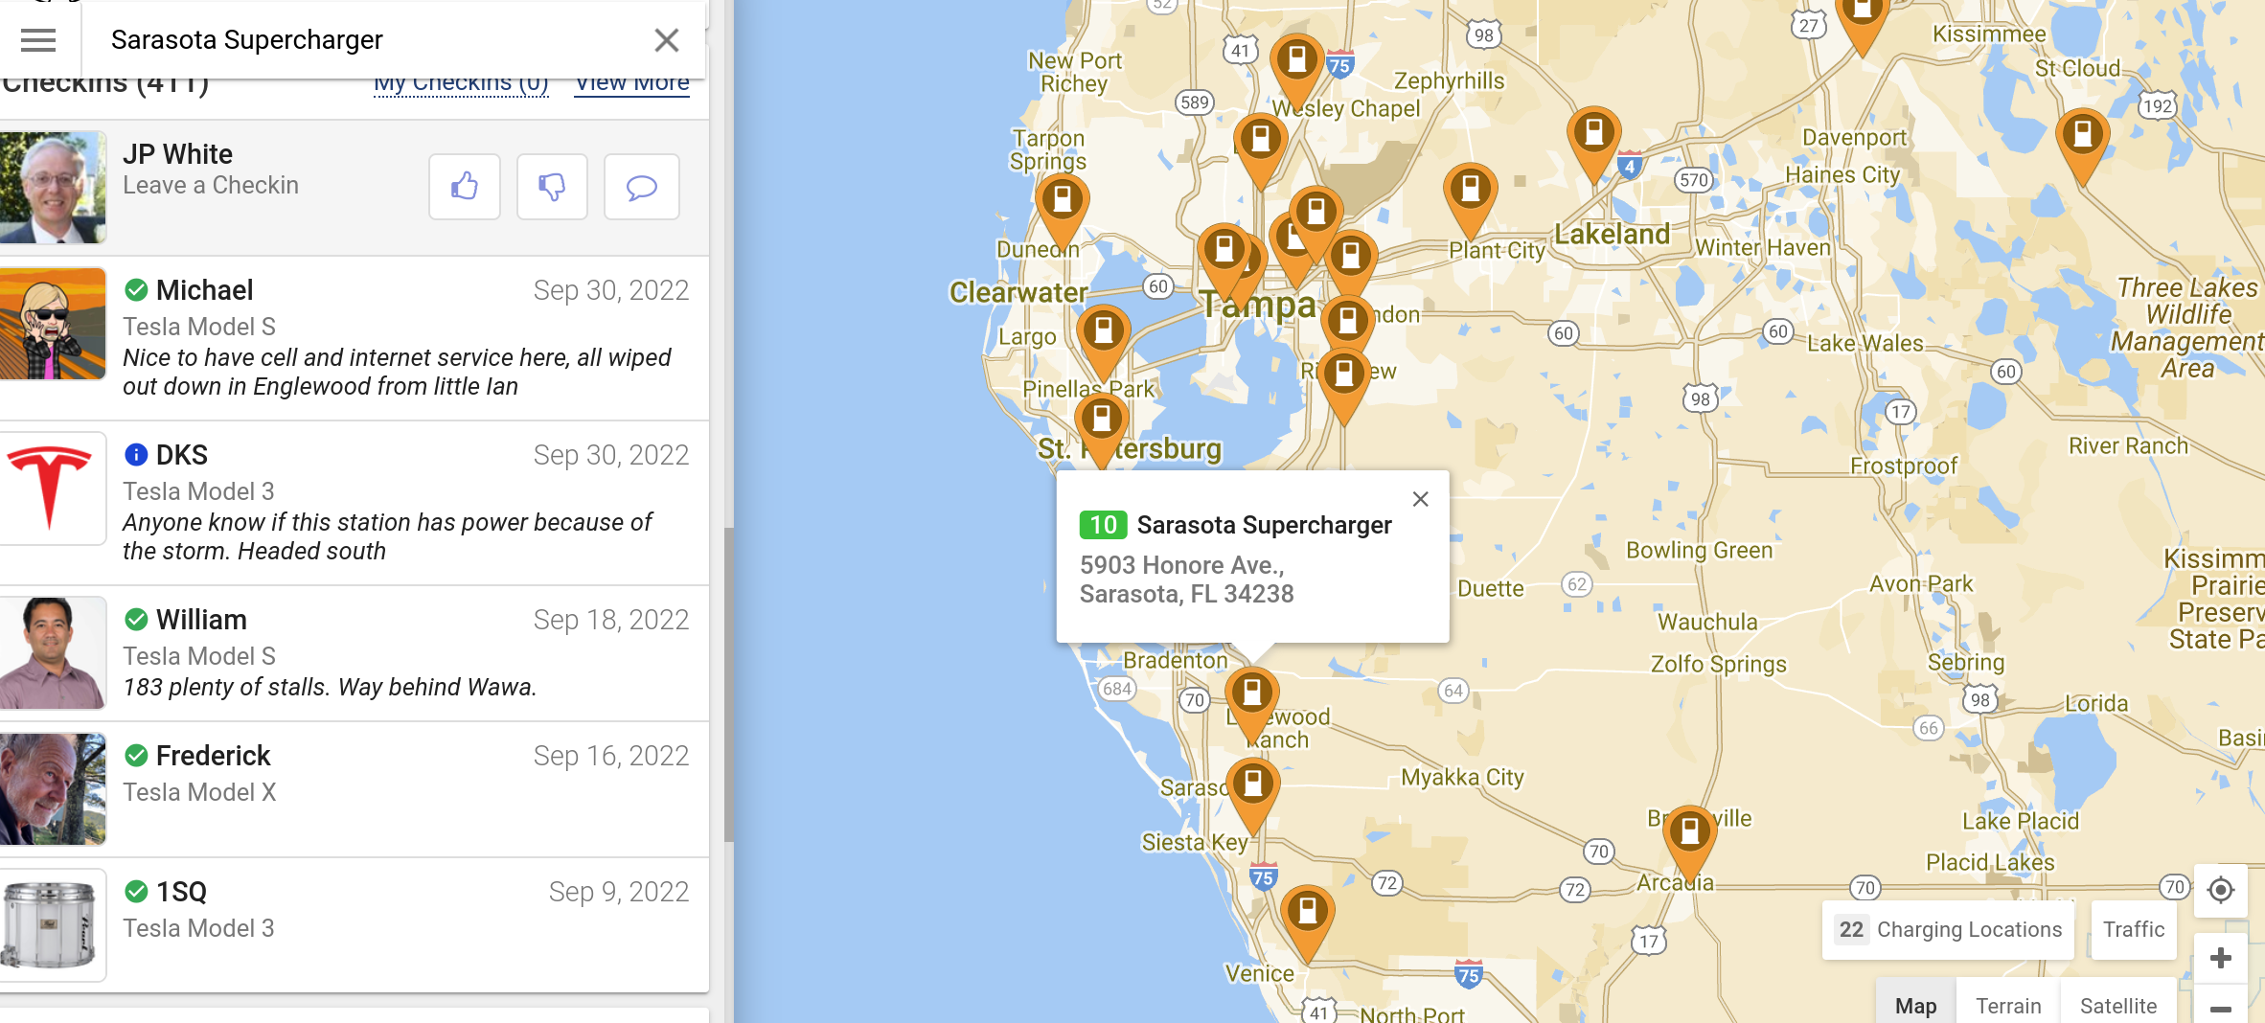Switch to Satellite map view

2117,1006
